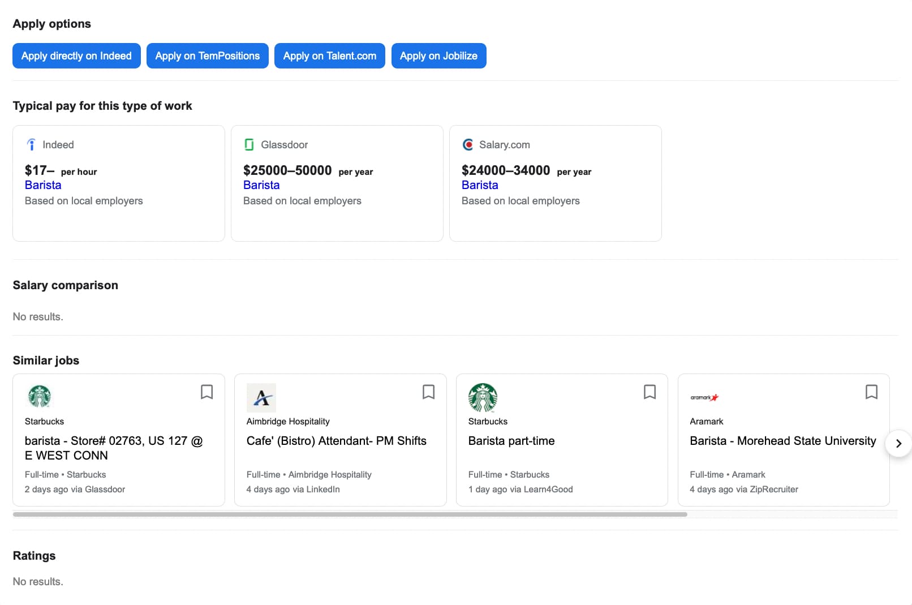
Task: Click the Aimbridge Hospitality logo
Action: [261, 397]
